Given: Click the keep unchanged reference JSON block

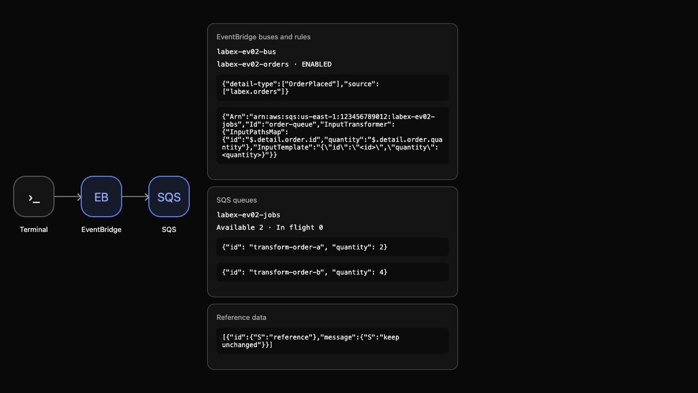Looking at the screenshot, I should (333, 341).
